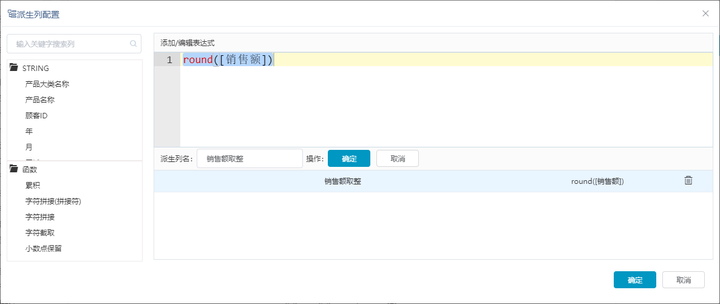
Task: Click the search magnifier icon
Action: click(x=134, y=44)
